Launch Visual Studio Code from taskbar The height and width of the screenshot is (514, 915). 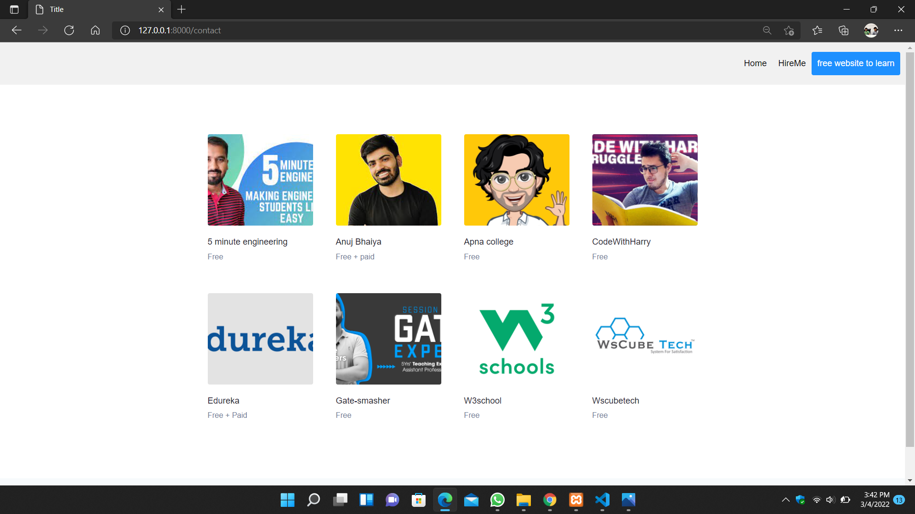[602, 500]
